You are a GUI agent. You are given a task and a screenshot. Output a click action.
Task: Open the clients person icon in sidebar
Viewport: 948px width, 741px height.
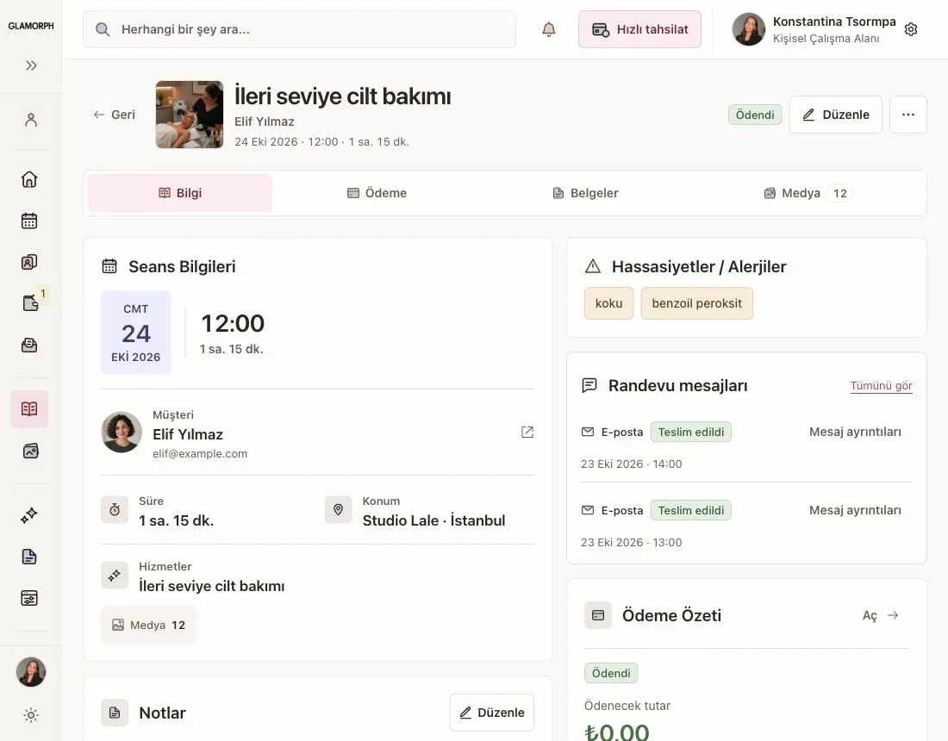(31, 120)
